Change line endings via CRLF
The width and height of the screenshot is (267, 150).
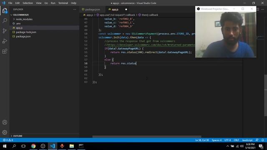237,140
